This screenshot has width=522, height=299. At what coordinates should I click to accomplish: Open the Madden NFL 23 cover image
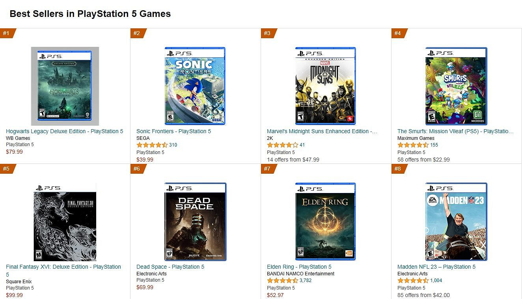click(x=456, y=221)
